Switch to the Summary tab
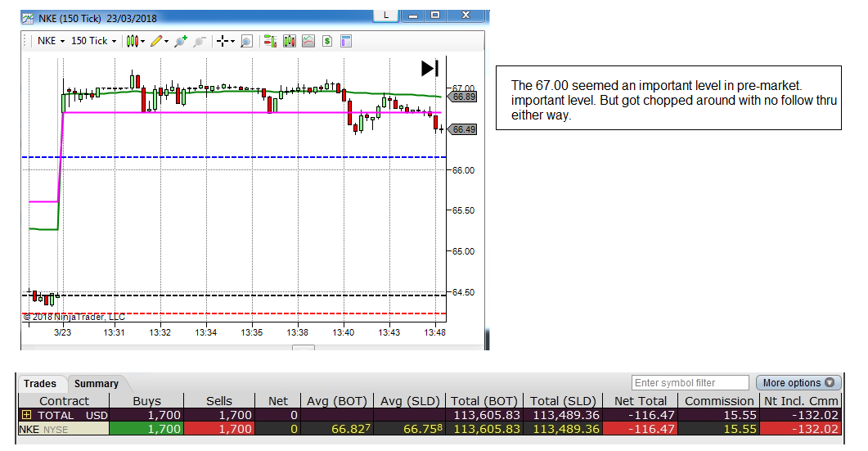Screen dimensions: 868x451 click(x=97, y=383)
